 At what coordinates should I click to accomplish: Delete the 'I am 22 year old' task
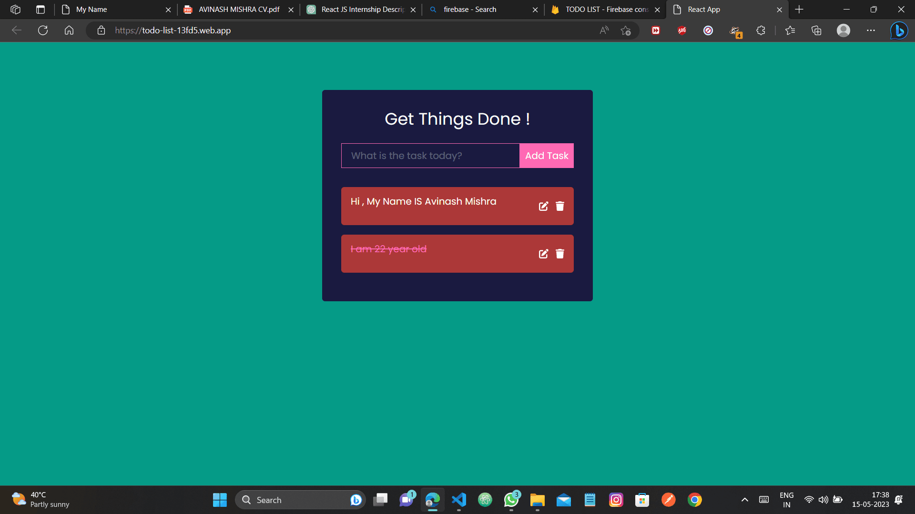point(560,254)
